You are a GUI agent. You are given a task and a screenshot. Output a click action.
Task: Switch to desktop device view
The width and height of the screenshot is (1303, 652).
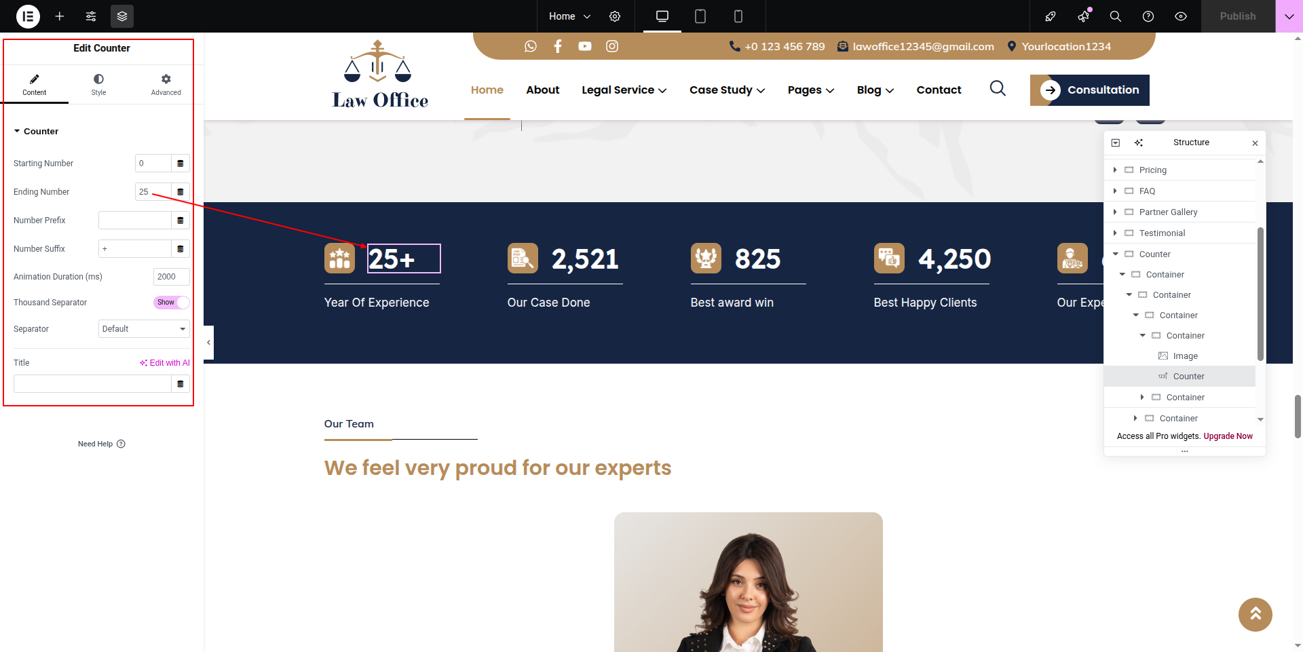coord(662,16)
